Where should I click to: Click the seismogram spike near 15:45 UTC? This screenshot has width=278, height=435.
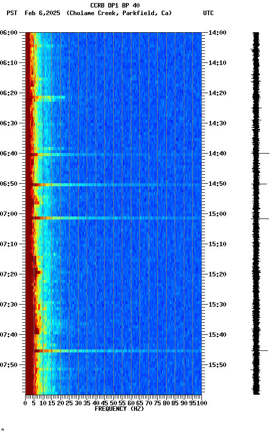[260, 351]
